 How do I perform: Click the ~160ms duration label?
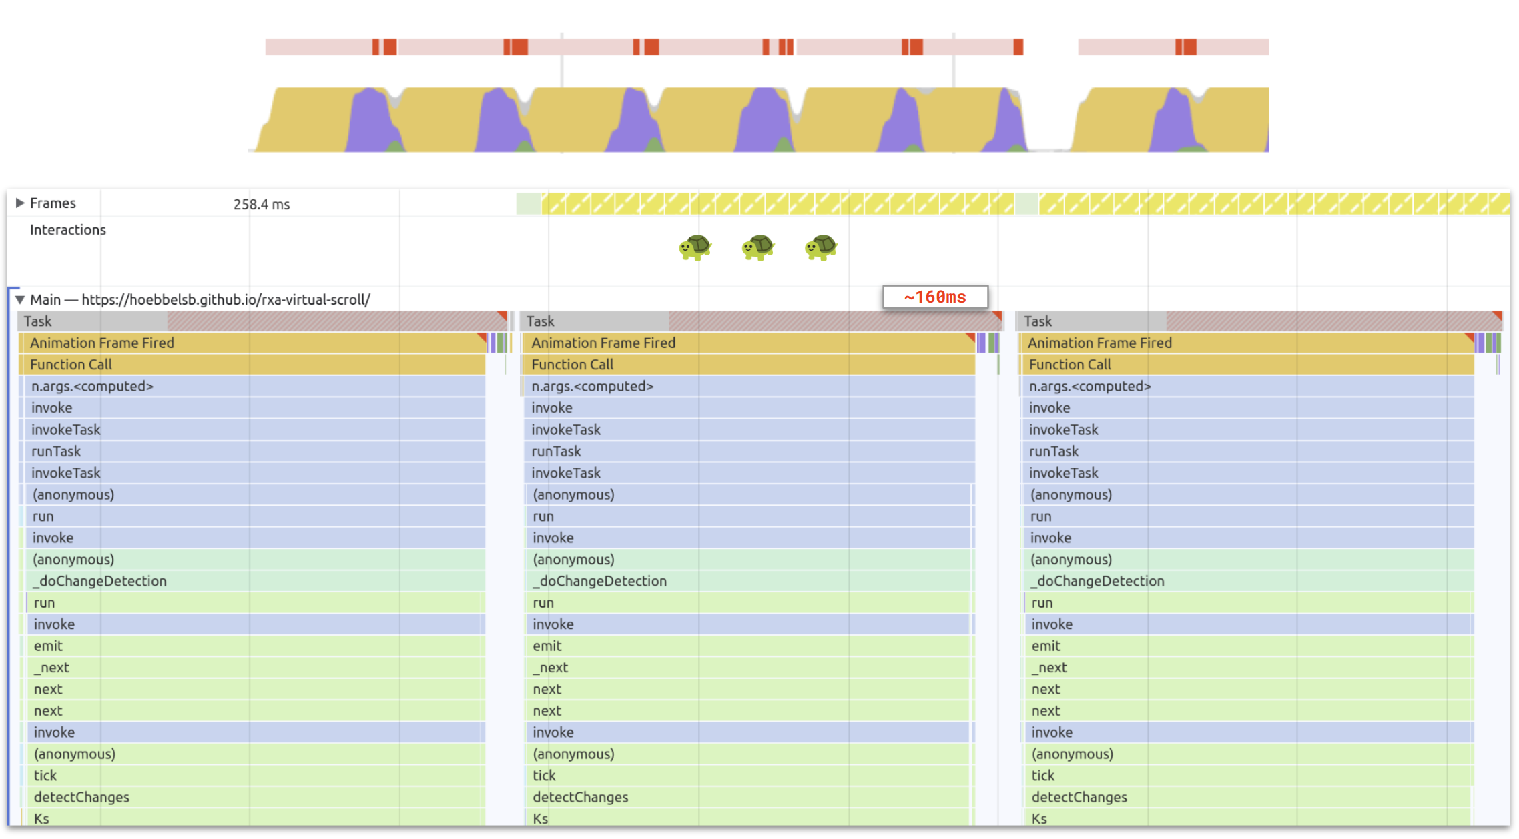934,297
